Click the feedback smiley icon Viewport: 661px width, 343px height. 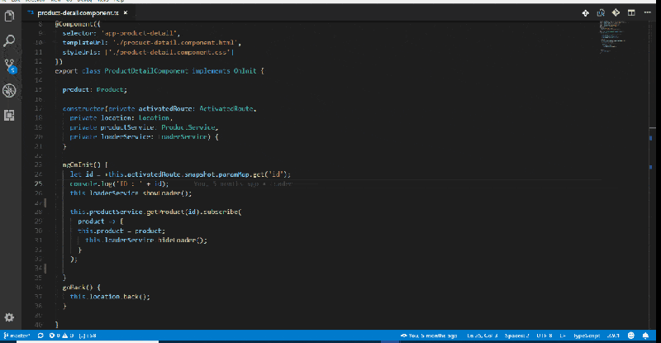[x=631, y=336]
